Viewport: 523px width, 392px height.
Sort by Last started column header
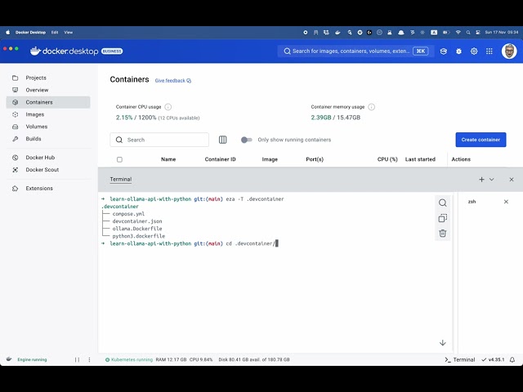click(420, 159)
